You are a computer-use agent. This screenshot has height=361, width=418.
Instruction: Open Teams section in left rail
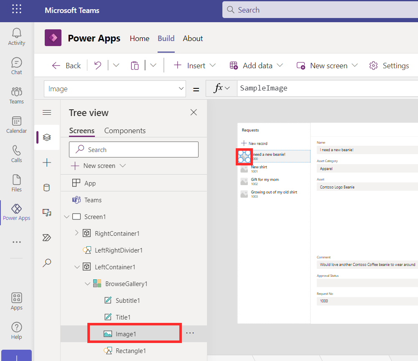[x=17, y=95]
